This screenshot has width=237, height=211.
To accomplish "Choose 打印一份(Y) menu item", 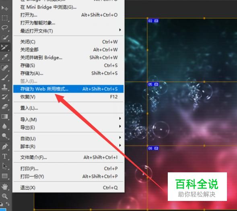I will (x=68, y=176).
